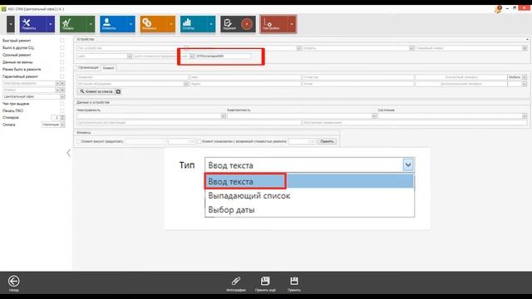Open the Неисправность dropdown arrow

tap(224, 116)
